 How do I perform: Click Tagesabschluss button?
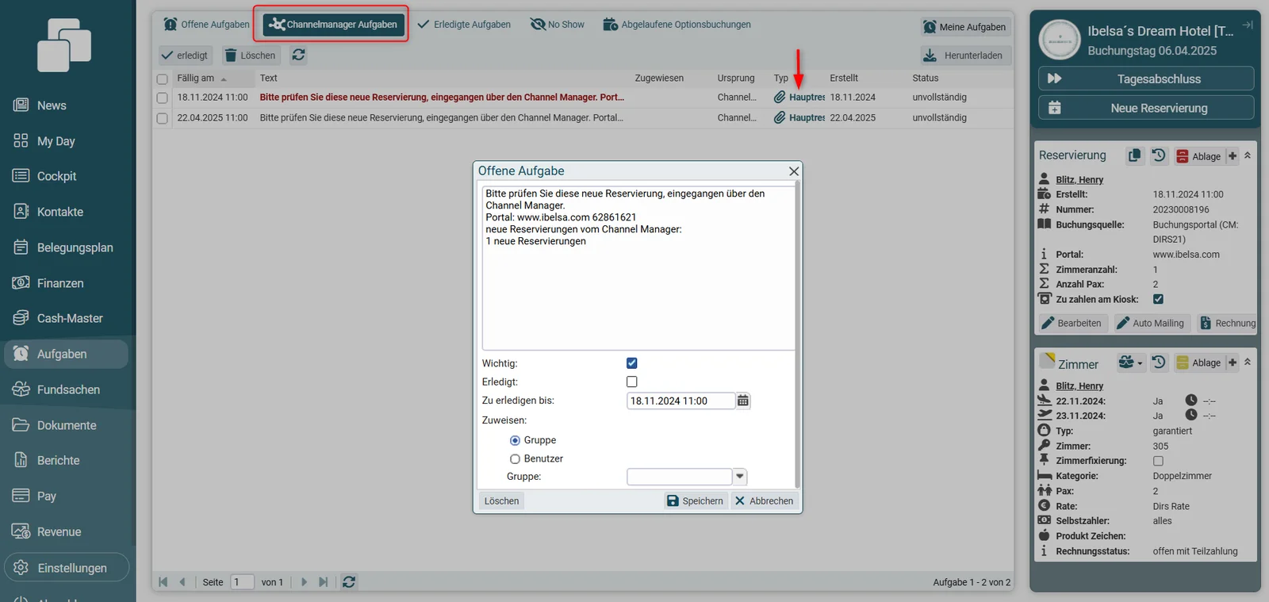1146,79
